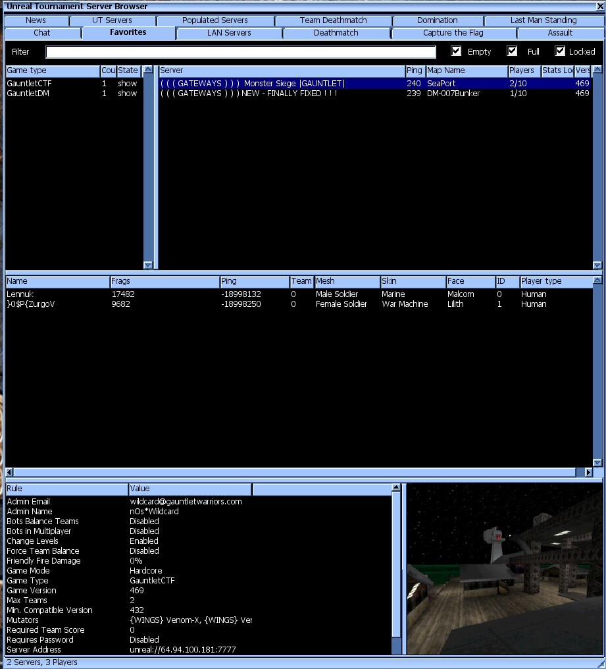Select the Server Address unreal://64.94.100.181:7777
This screenshot has height=669, width=606.
pyautogui.click(x=182, y=649)
